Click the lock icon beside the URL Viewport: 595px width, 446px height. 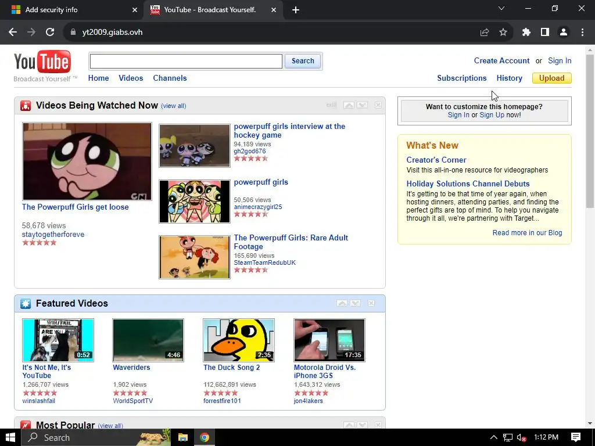click(73, 33)
